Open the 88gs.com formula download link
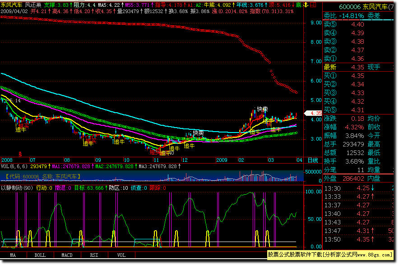This screenshot has height=265, width=399. 330,254
